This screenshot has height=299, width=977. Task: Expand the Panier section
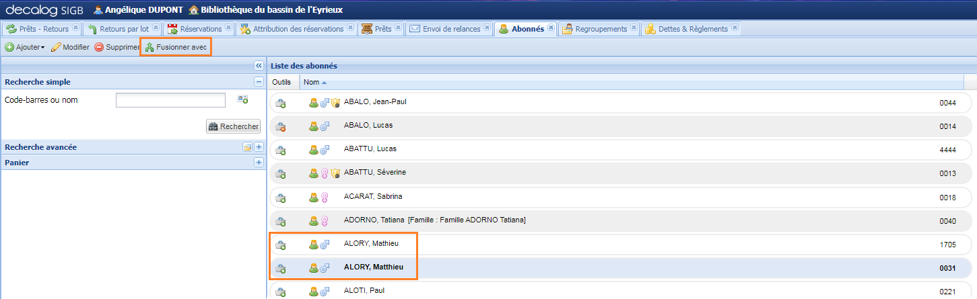coord(258,163)
